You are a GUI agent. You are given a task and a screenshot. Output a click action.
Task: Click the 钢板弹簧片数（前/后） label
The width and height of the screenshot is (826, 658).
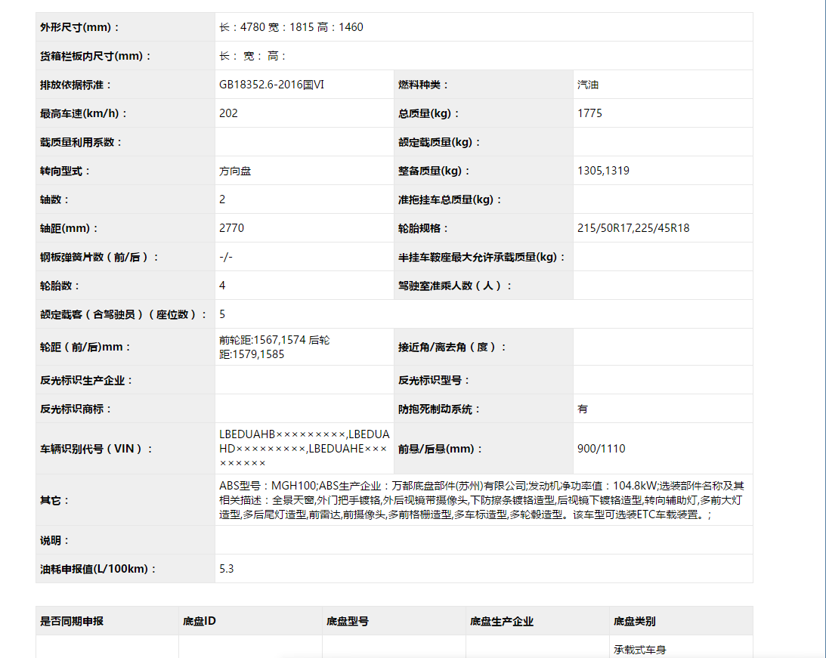[99, 257]
